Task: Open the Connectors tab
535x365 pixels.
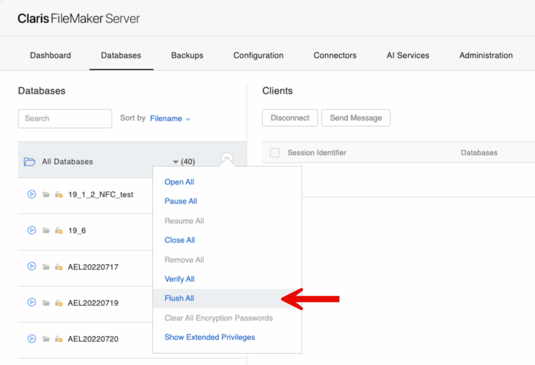Action: (335, 55)
